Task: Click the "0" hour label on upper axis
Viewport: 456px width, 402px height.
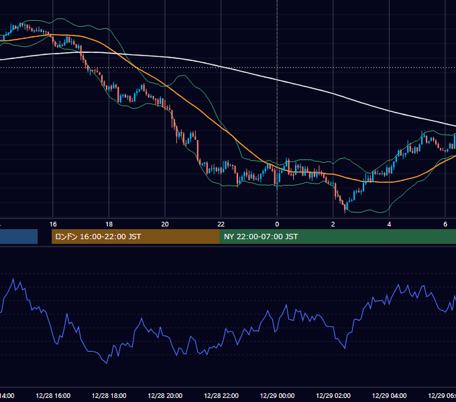Action: pyautogui.click(x=277, y=224)
